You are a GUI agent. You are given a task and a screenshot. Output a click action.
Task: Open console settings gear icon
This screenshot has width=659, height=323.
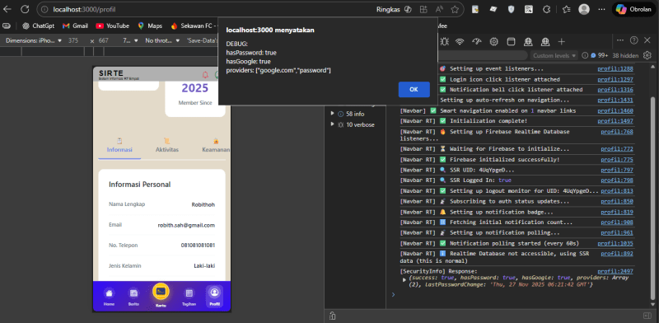[647, 55]
